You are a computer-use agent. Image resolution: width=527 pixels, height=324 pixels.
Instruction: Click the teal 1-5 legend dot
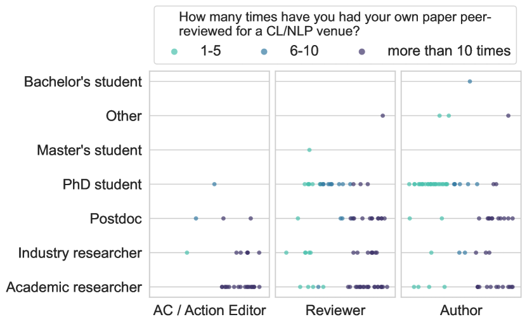(176, 51)
